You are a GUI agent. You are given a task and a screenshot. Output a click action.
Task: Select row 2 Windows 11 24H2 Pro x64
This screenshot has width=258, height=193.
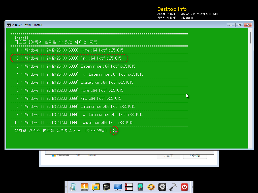point(69,58)
